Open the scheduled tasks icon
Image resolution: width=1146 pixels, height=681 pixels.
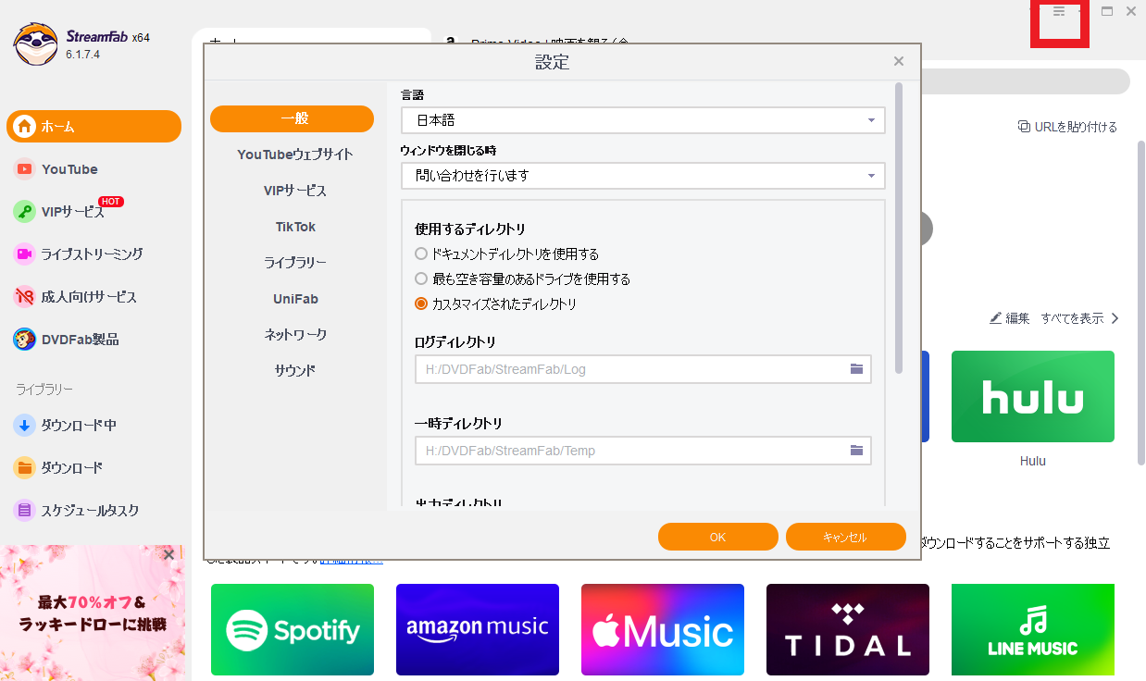click(x=25, y=510)
